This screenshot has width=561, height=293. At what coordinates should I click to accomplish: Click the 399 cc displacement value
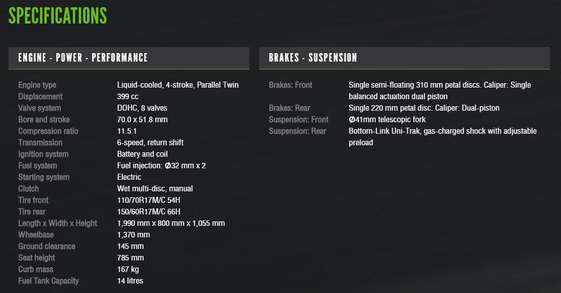[128, 97]
